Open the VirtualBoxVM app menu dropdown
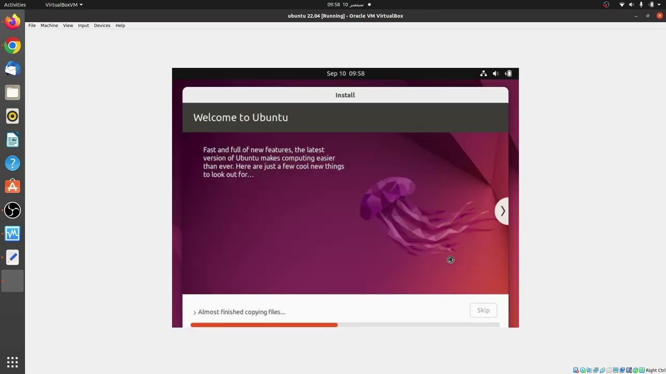This screenshot has height=374, width=666. (x=64, y=5)
